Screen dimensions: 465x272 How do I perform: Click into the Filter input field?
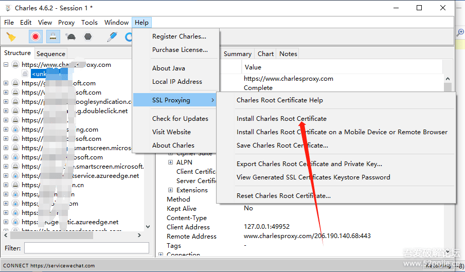pos(86,248)
